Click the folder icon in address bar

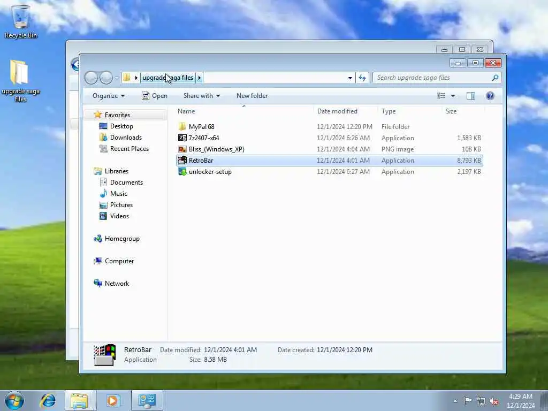coord(127,78)
